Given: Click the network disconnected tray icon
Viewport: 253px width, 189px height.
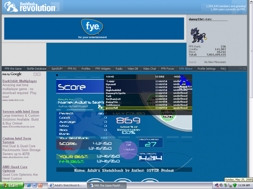Looking at the screenshot, I should (217, 185).
